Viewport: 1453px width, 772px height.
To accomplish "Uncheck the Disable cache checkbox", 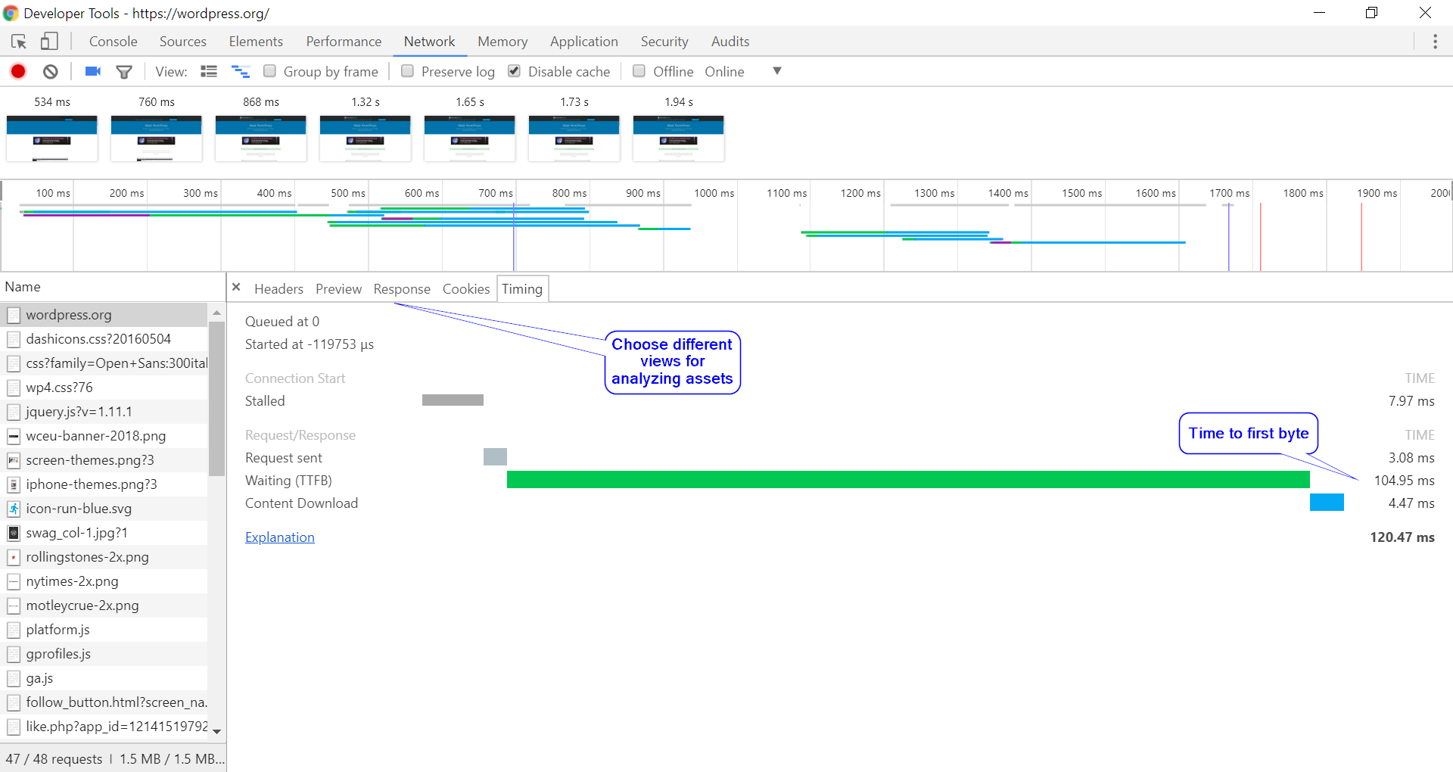I will coord(514,71).
